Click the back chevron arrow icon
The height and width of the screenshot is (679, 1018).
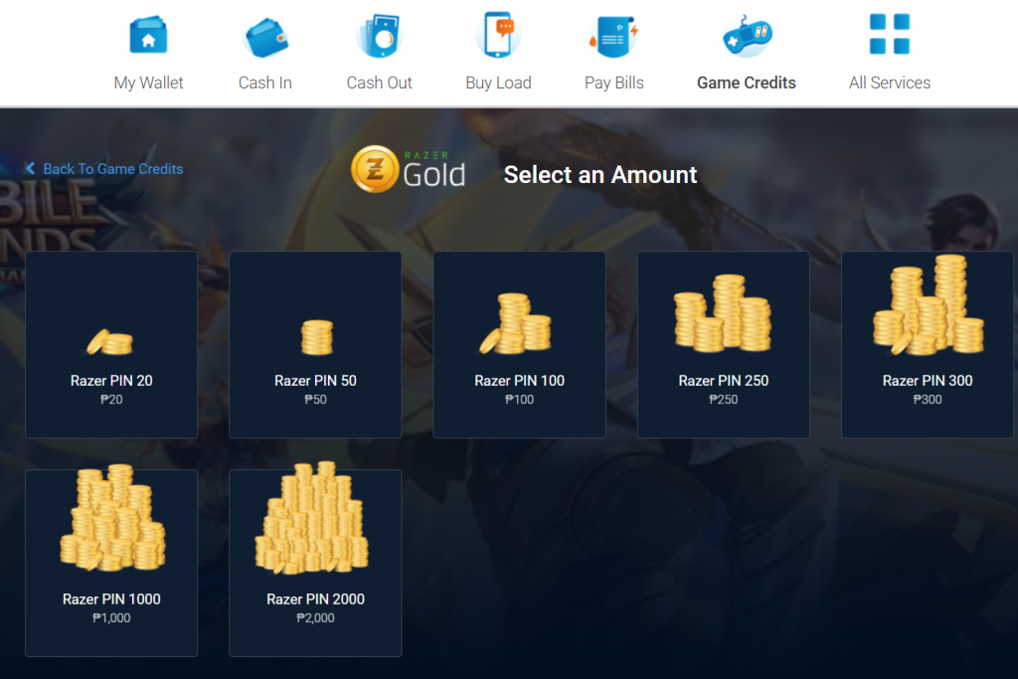30,169
